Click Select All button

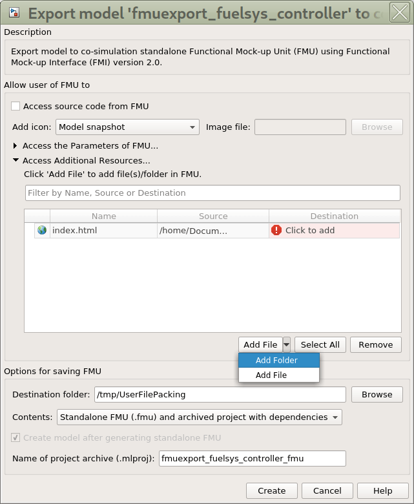pyautogui.click(x=320, y=345)
